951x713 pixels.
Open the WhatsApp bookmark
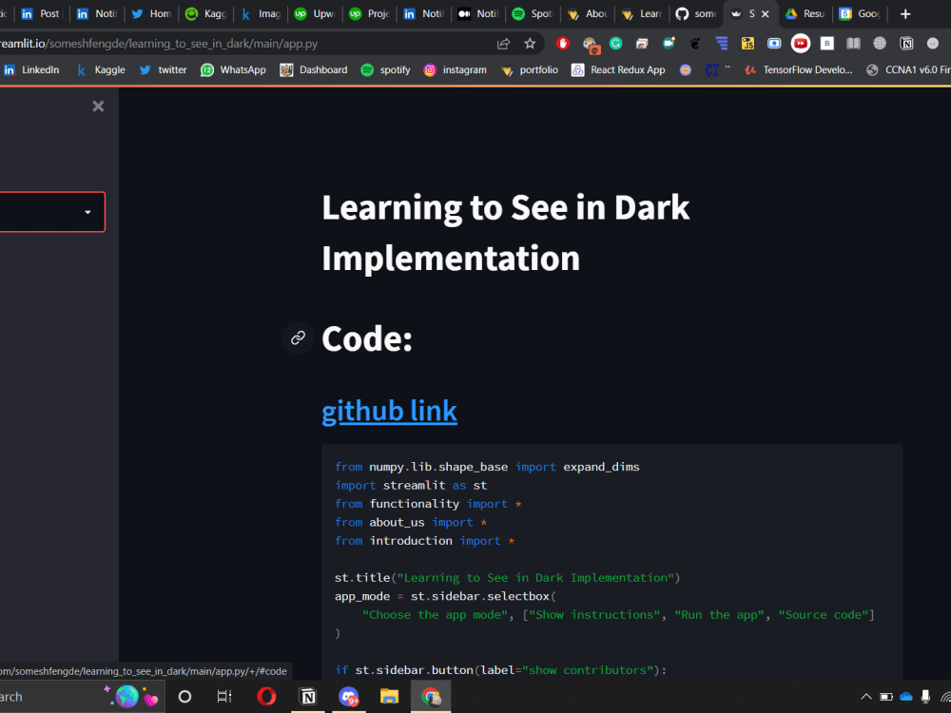point(234,69)
